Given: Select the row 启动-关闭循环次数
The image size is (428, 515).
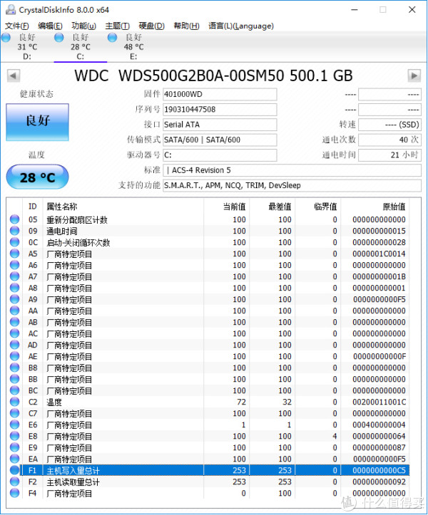Looking at the screenshot, I should pos(209,242).
